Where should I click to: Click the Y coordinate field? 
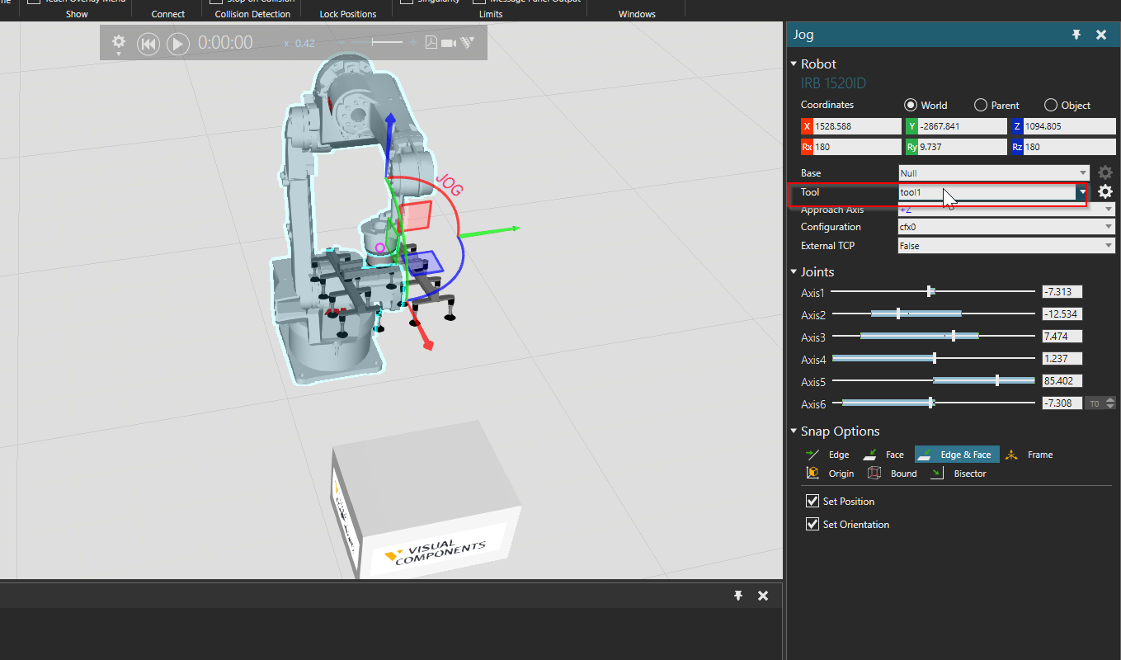[963, 126]
